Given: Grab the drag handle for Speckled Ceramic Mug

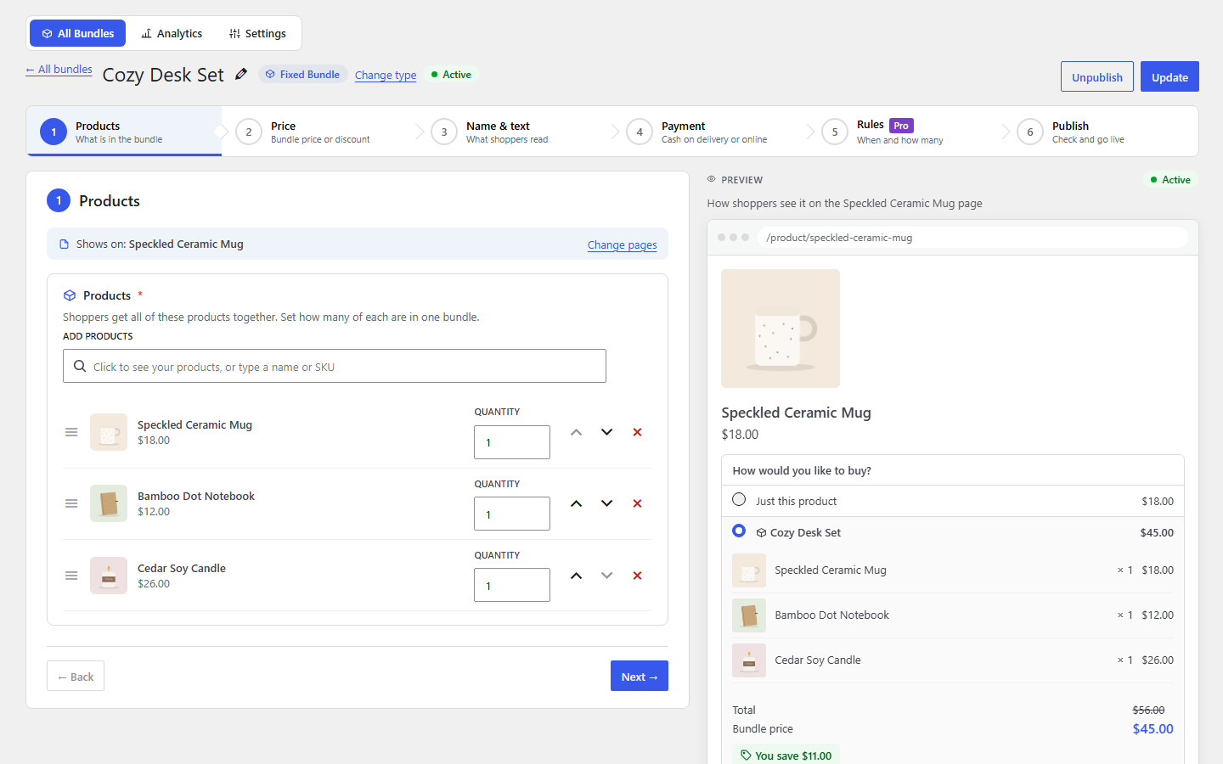Looking at the screenshot, I should (x=71, y=432).
